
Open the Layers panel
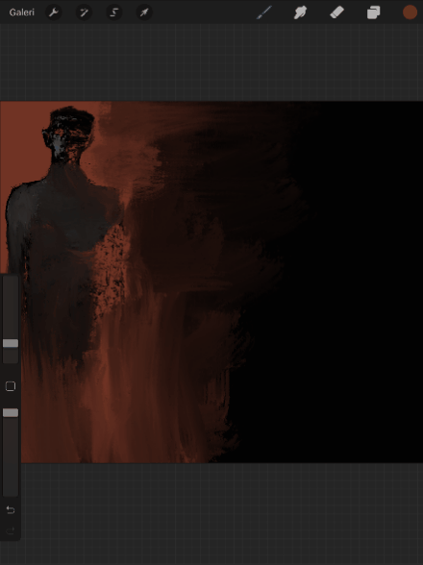[x=373, y=12]
